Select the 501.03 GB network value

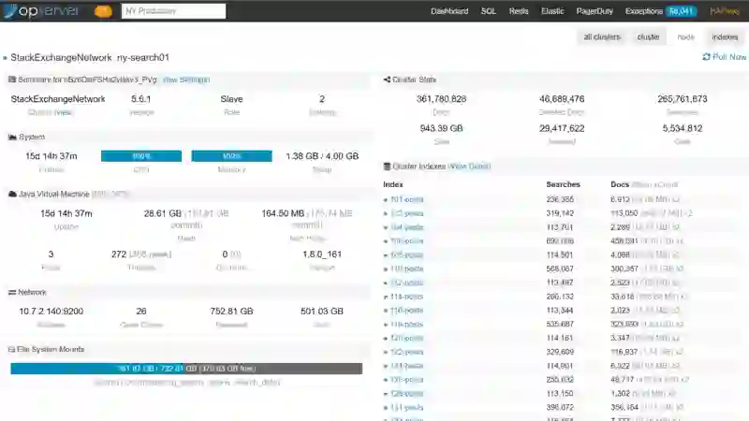[x=322, y=312]
